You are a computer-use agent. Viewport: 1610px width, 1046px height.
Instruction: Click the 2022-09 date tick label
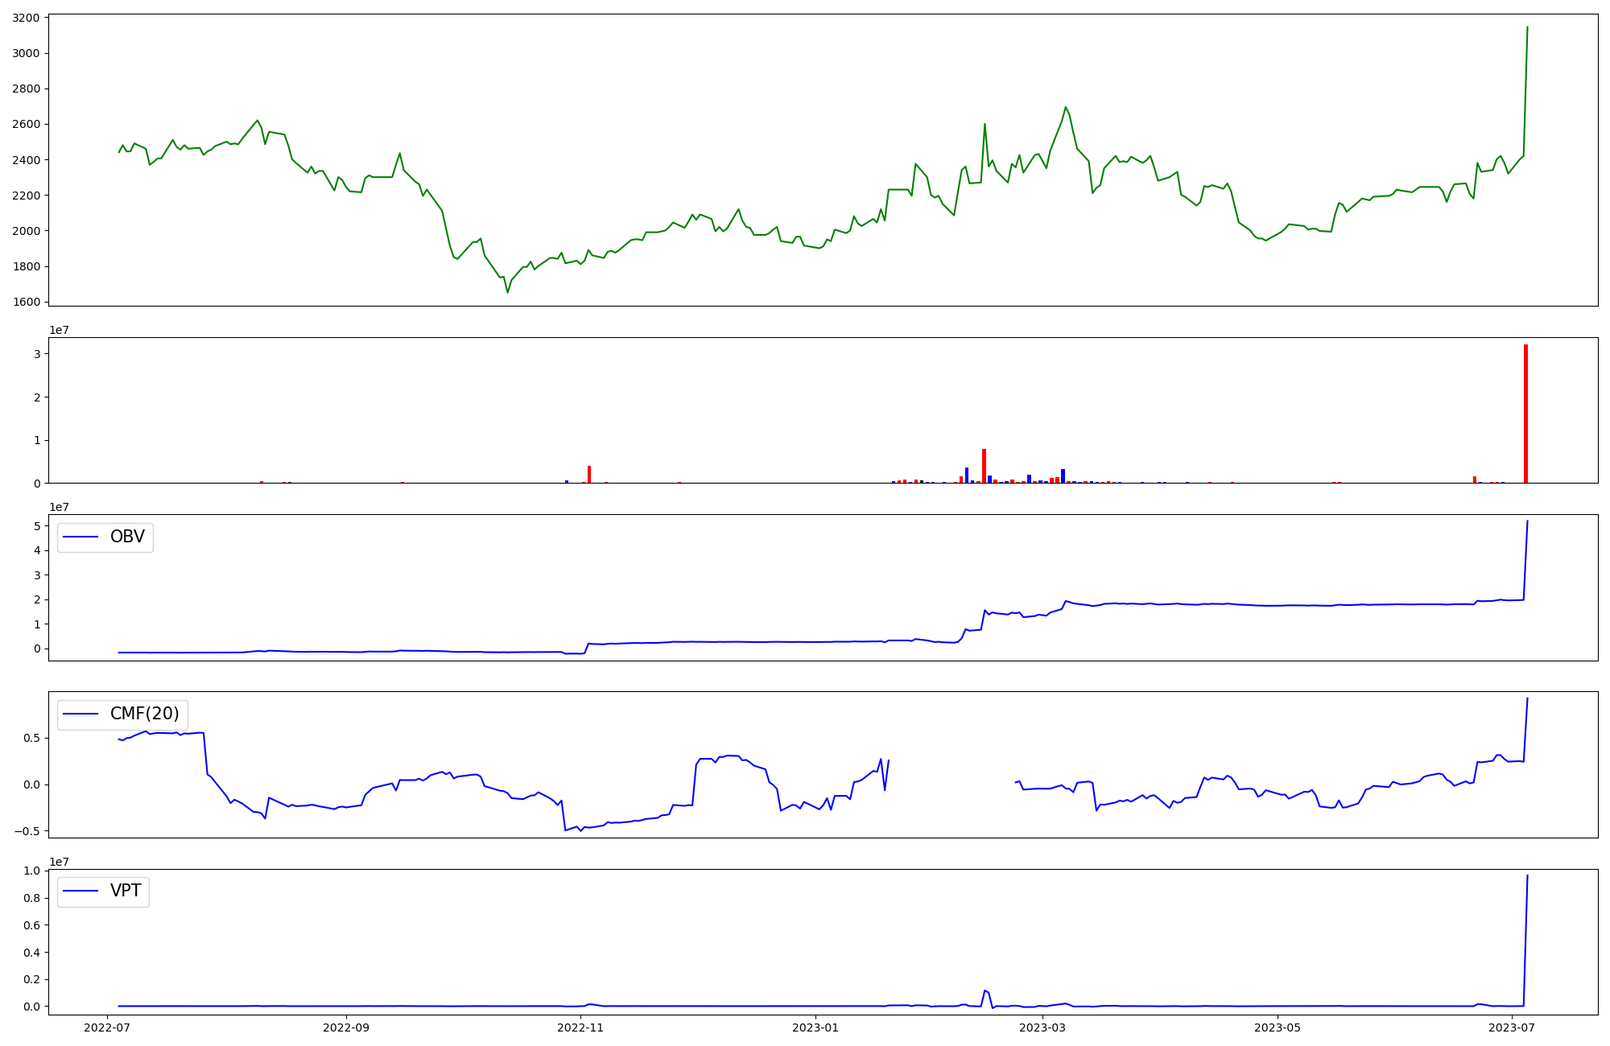coord(346,1027)
